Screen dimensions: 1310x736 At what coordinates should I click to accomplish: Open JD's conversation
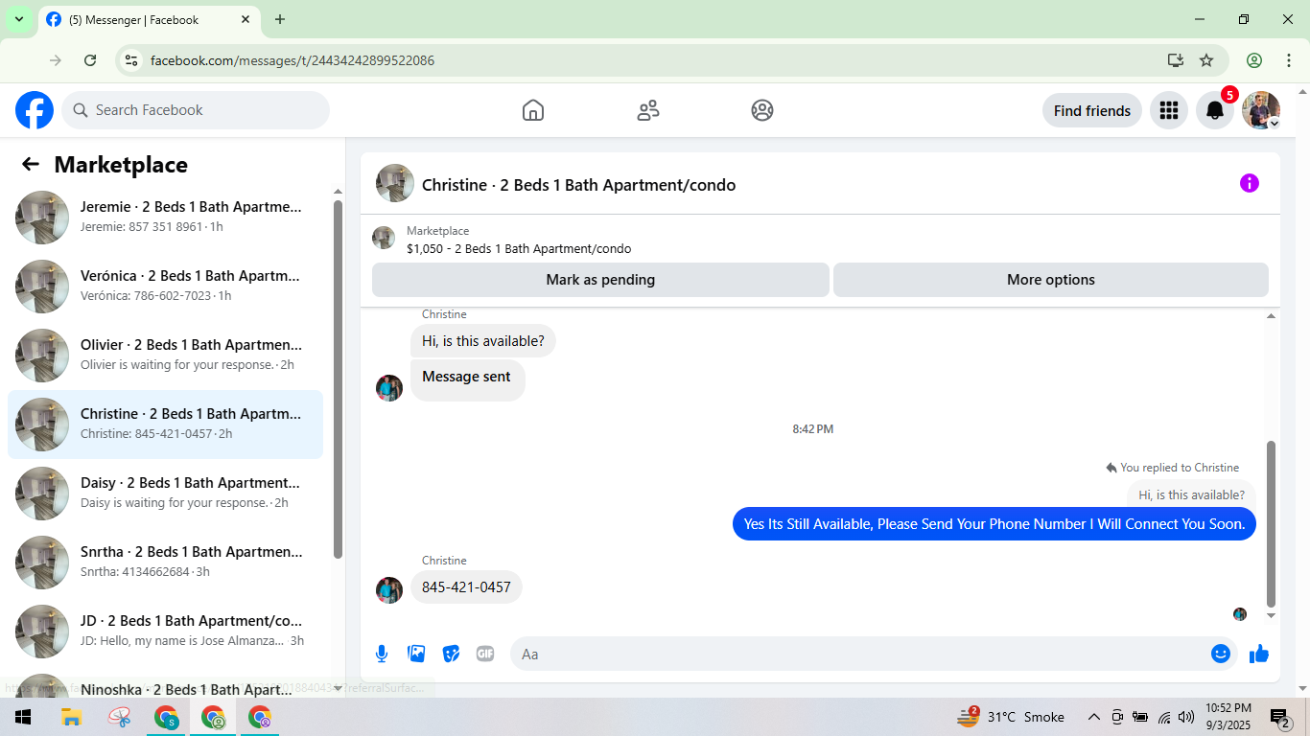165,632
